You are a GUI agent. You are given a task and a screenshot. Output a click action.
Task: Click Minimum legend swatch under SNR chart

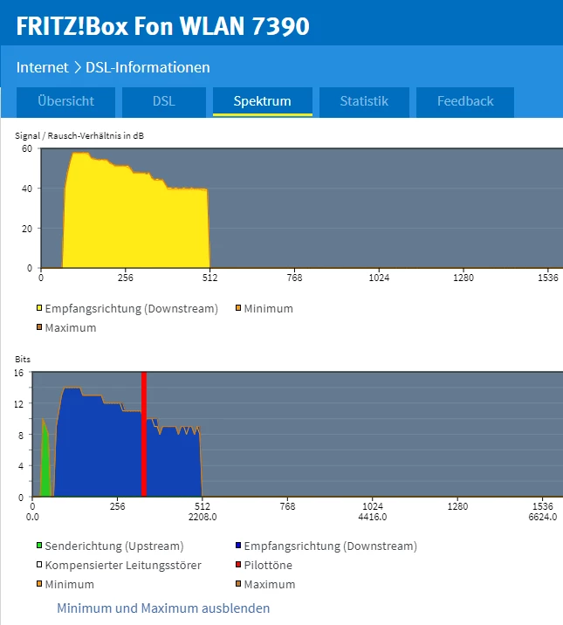pyautogui.click(x=238, y=308)
